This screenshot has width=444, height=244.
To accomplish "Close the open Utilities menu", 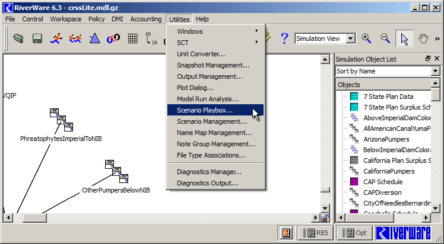I will click(179, 19).
